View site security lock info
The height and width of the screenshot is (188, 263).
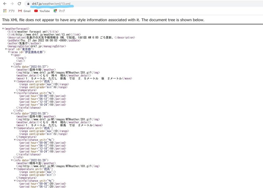[28, 4]
